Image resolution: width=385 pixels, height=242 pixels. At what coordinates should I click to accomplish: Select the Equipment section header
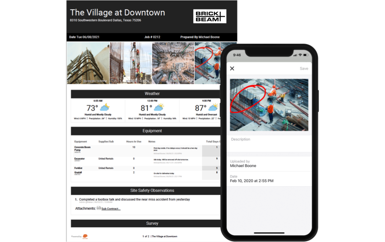[152, 131]
